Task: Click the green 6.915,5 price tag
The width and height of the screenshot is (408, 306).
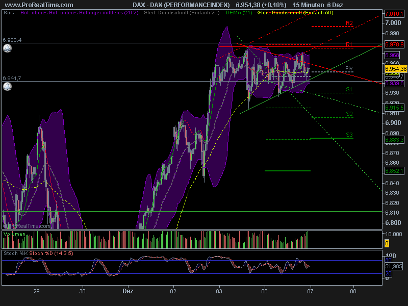Action: tap(394, 108)
